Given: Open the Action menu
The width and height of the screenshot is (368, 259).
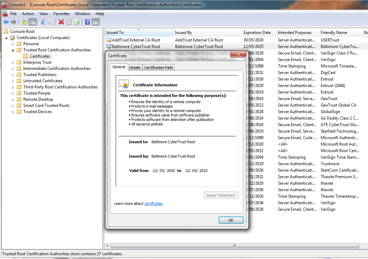Looking at the screenshot, I should [x=28, y=14].
